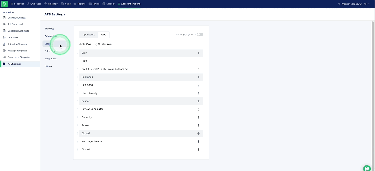375x171 pixels.
Task: Open options for No Longer Needed status
Action: click(198, 141)
